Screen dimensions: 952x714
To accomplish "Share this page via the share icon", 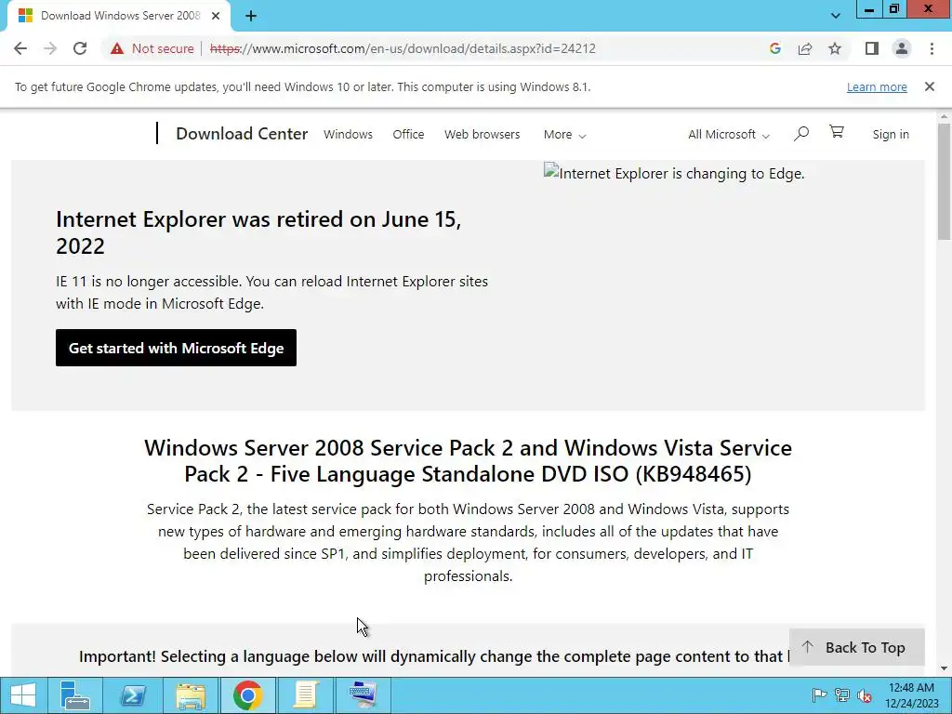I will click(x=805, y=48).
